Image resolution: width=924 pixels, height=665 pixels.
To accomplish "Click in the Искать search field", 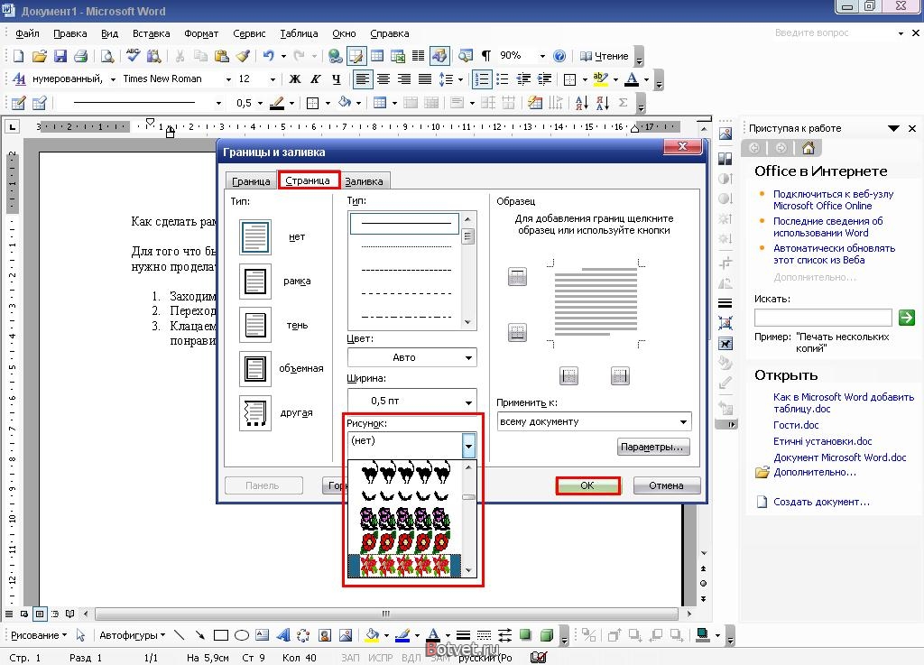I will (823, 318).
